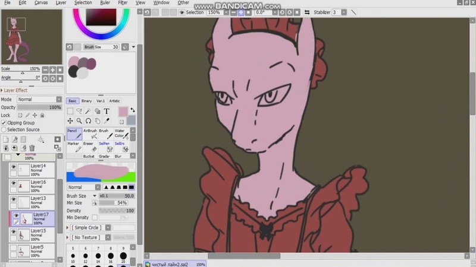Uncheck the Clipping Group checkbox
The height and width of the screenshot is (267, 476).
point(4,123)
